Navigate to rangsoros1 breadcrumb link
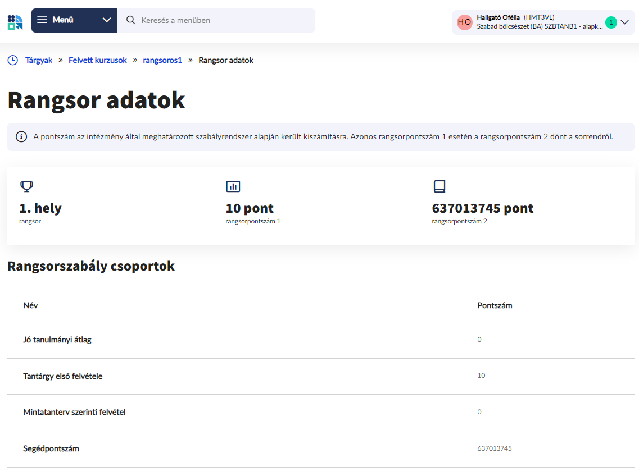The height and width of the screenshot is (476, 639). [x=162, y=60]
